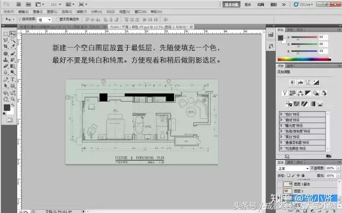
Task: Add a Levels adjustment
Action: tap(300, 82)
